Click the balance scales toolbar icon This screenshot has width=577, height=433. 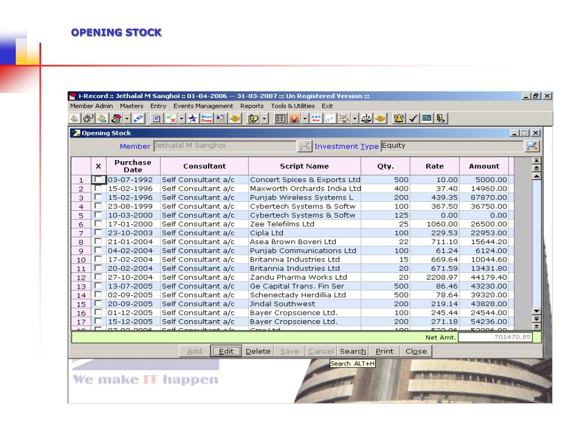pyautogui.click(x=366, y=118)
